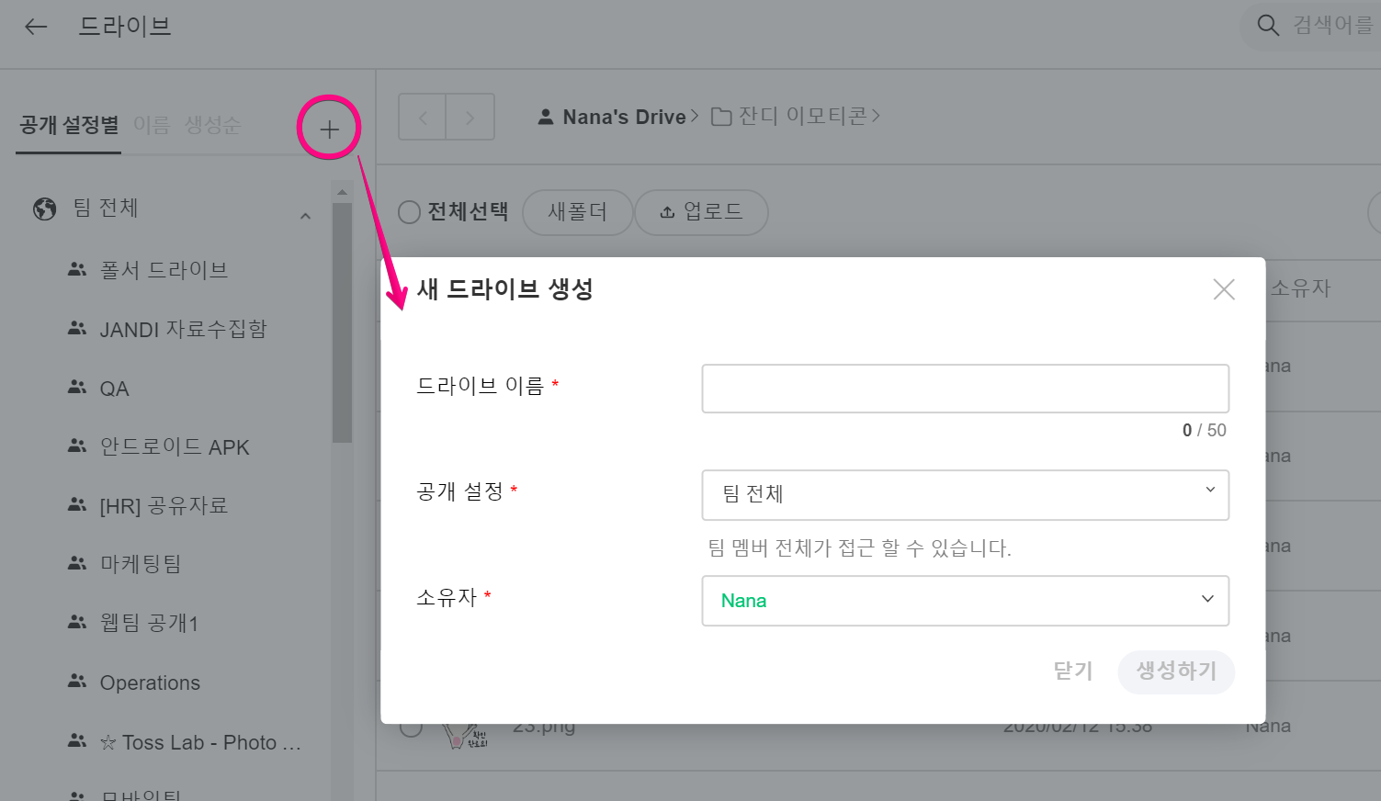1381x801 pixels.
Task: Close the 새 드라이브 생성 dialog
Action: click(1224, 289)
